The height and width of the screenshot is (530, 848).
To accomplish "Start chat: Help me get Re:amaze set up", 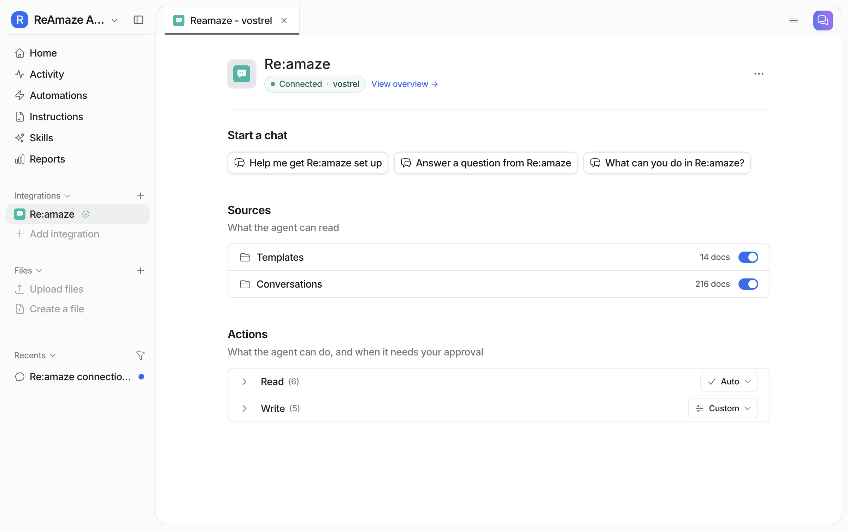I will click(x=308, y=163).
